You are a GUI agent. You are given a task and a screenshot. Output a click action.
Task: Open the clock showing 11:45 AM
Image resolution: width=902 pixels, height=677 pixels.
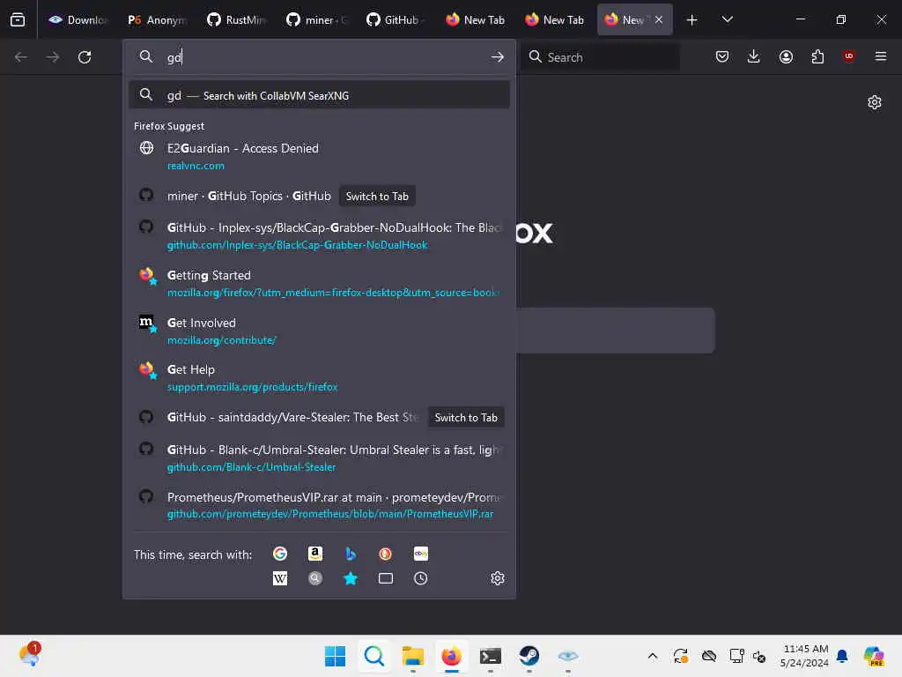click(x=805, y=656)
